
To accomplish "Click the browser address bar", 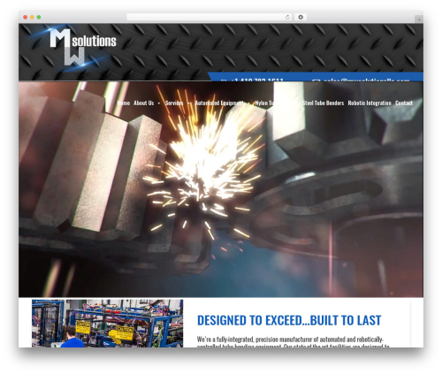I will (210, 17).
